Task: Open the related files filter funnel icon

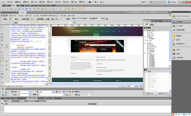Action: click(x=170, y=16)
